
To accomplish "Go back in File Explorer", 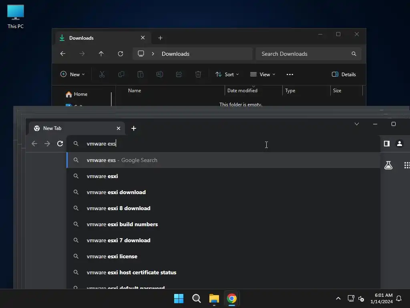I will coord(63,54).
